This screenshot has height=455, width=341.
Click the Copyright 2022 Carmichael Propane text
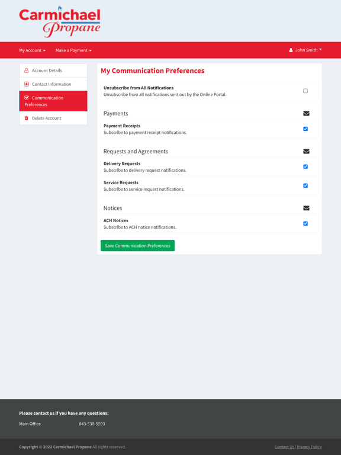56,447
